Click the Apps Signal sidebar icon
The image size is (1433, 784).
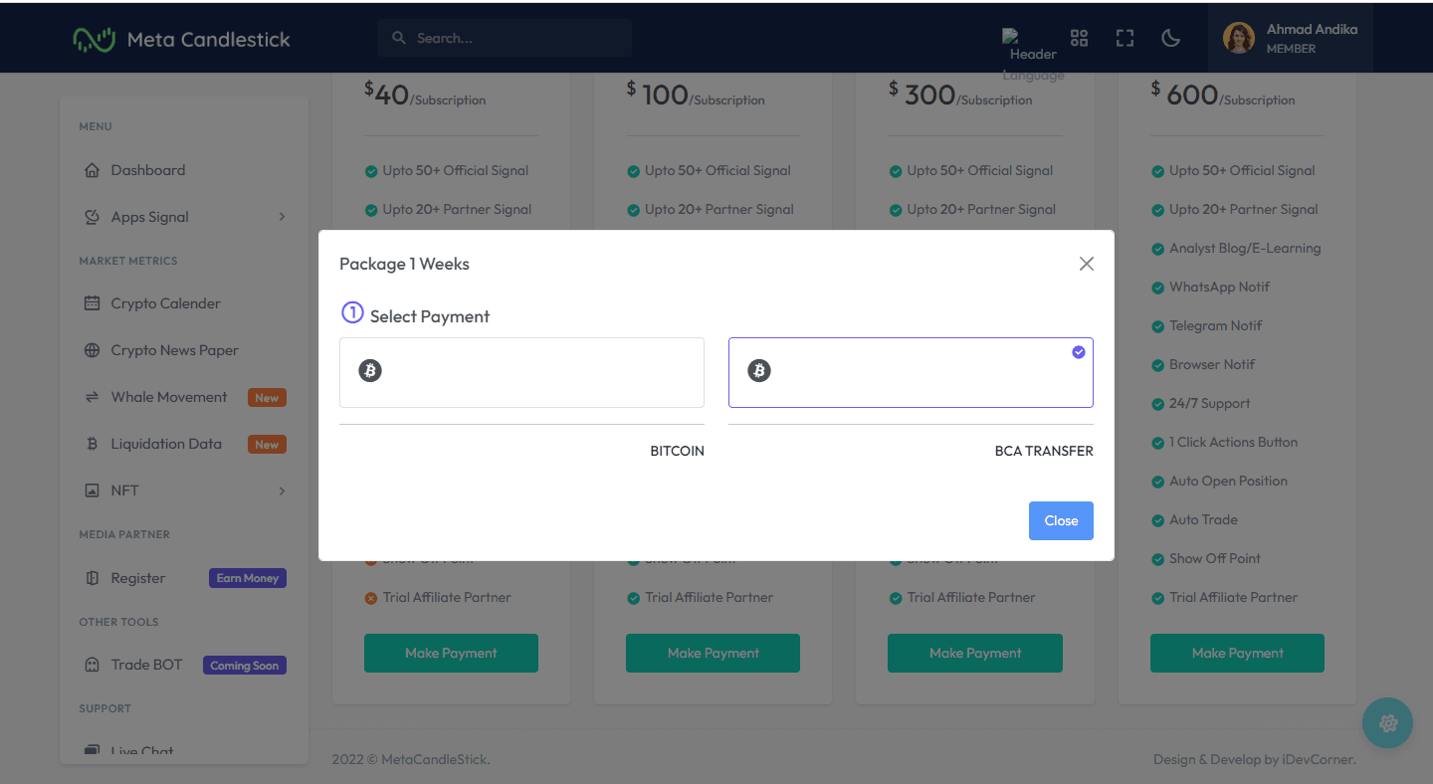[92, 217]
